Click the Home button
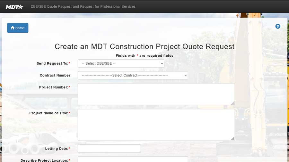Screen dimensions: 289x162 [18, 28]
